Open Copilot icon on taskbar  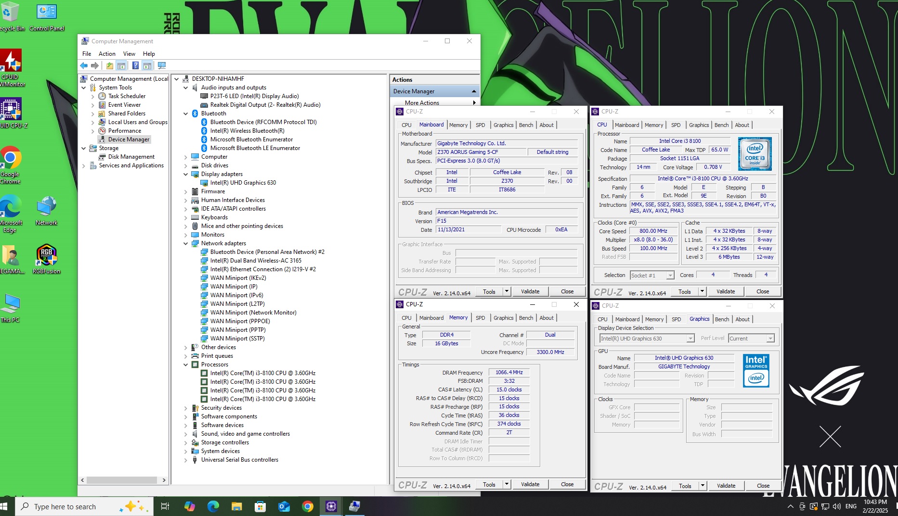(189, 506)
